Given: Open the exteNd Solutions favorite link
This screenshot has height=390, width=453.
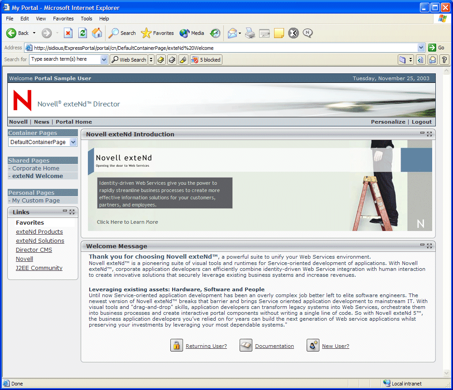Looking at the screenshot, I should tap(40, 241).
